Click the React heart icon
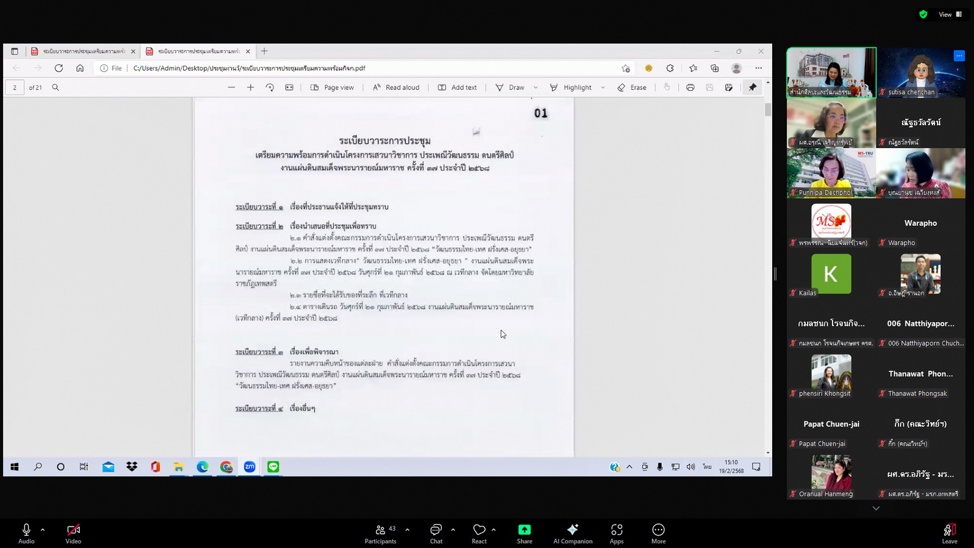Screen dimensions: 974x548 click(479, 530)
